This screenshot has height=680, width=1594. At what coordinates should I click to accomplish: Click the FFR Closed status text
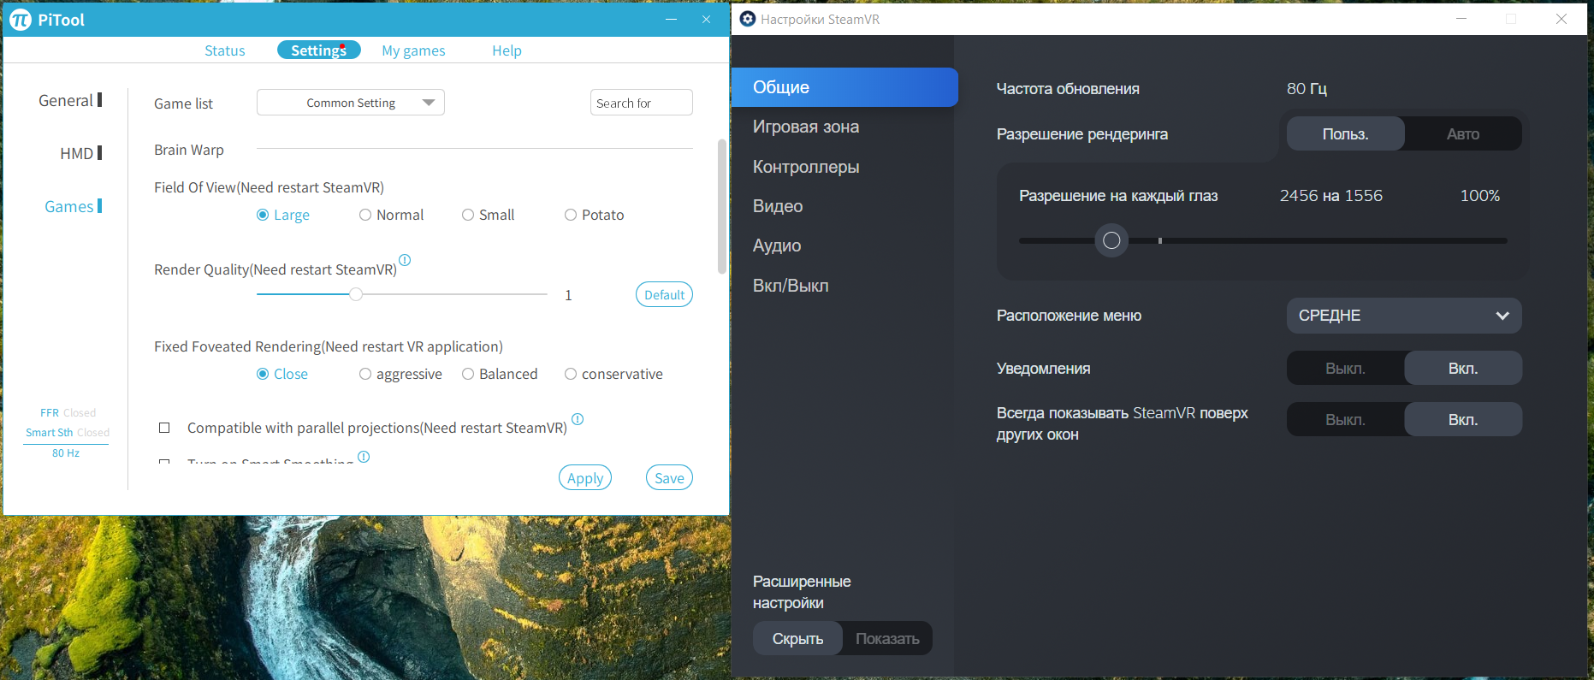tap(68, 412)
